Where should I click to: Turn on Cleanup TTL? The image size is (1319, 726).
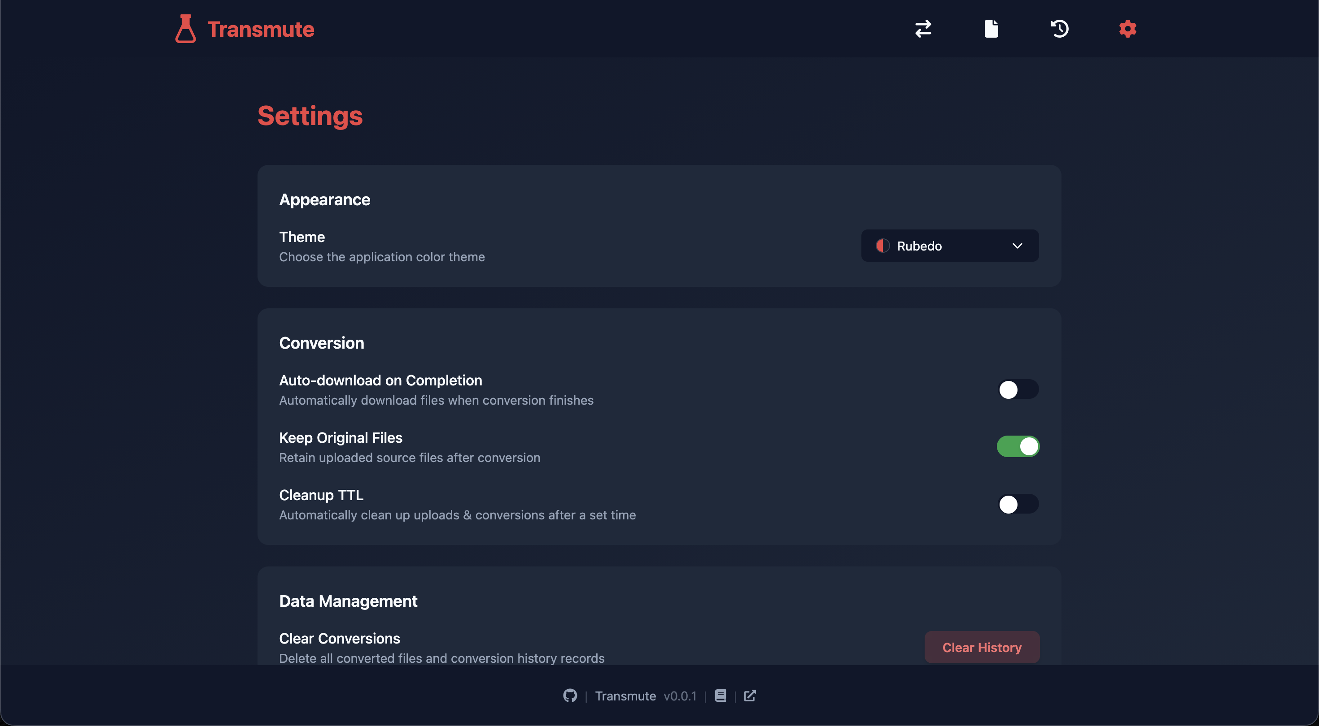(x=1018, y=505)
